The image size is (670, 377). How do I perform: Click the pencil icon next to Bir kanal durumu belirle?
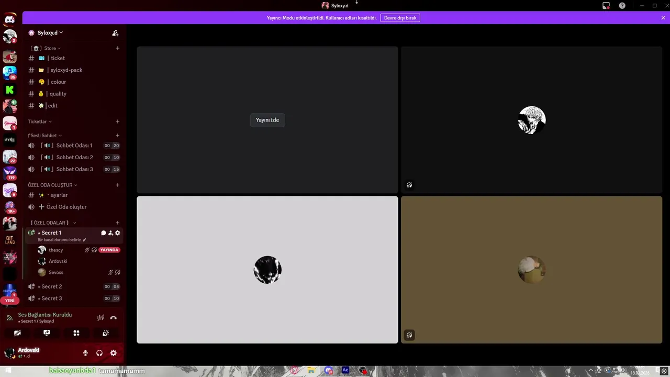84,240
